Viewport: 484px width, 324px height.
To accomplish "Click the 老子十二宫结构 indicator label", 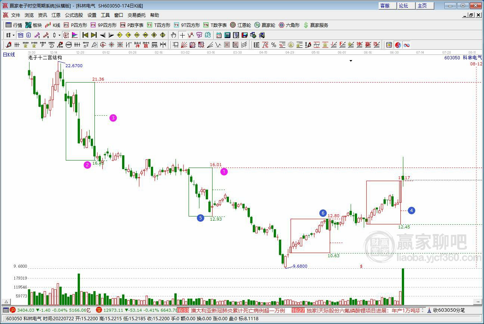I will 45,58.
